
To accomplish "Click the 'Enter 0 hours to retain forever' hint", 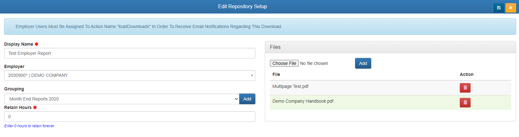I will click(29, 126).
